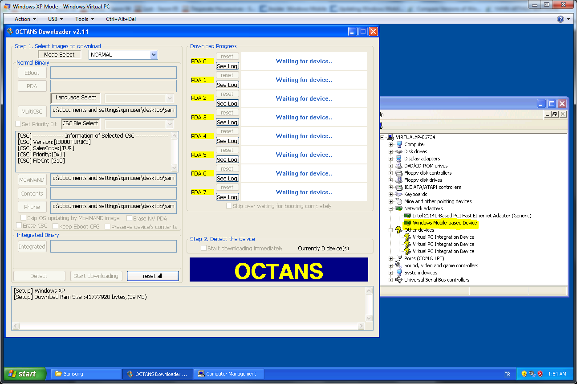Click See Log for PDA 0
577x384 pixels.
click(x=227, y=66)
